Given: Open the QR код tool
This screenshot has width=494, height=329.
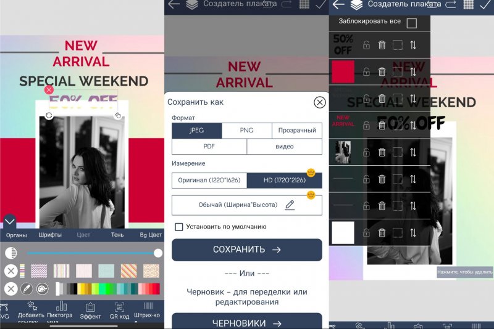Looking at the screenshot, I should (x=120, y=311).
